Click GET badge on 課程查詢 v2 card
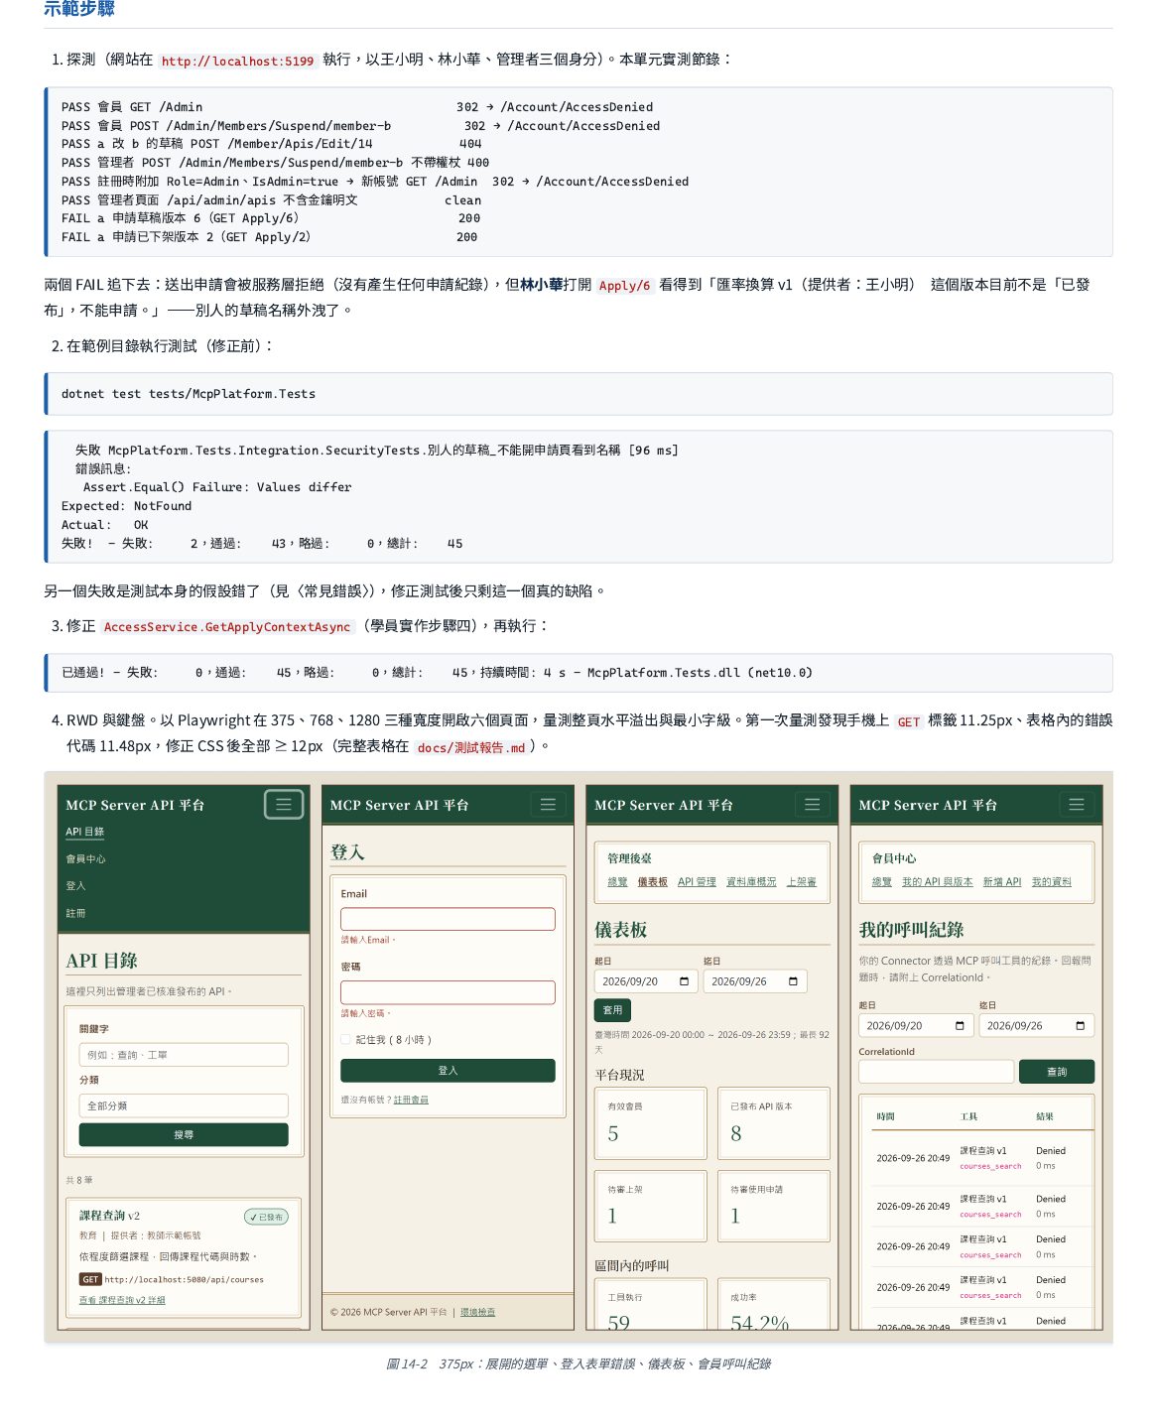Screen dimensions: 1158x1428 coord(90,1279)
